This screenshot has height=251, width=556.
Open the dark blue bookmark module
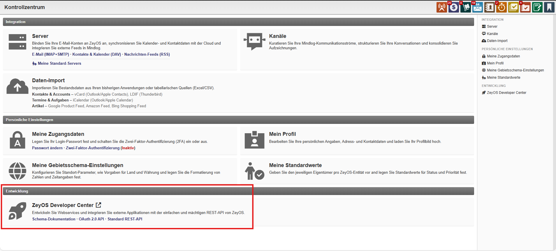pyautogui.click(x=549, y=7)
